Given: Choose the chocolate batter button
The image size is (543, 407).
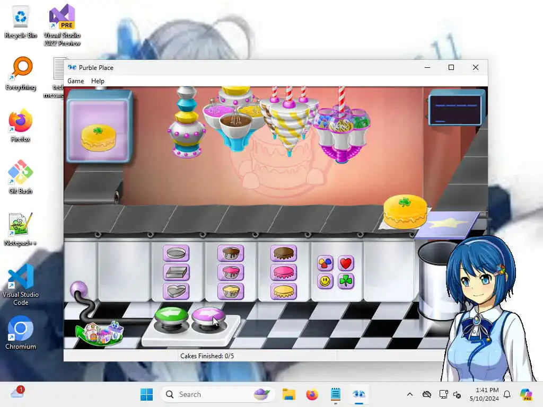Looking at the screenshot, I should pyautogui.click(x=231, y=253).
